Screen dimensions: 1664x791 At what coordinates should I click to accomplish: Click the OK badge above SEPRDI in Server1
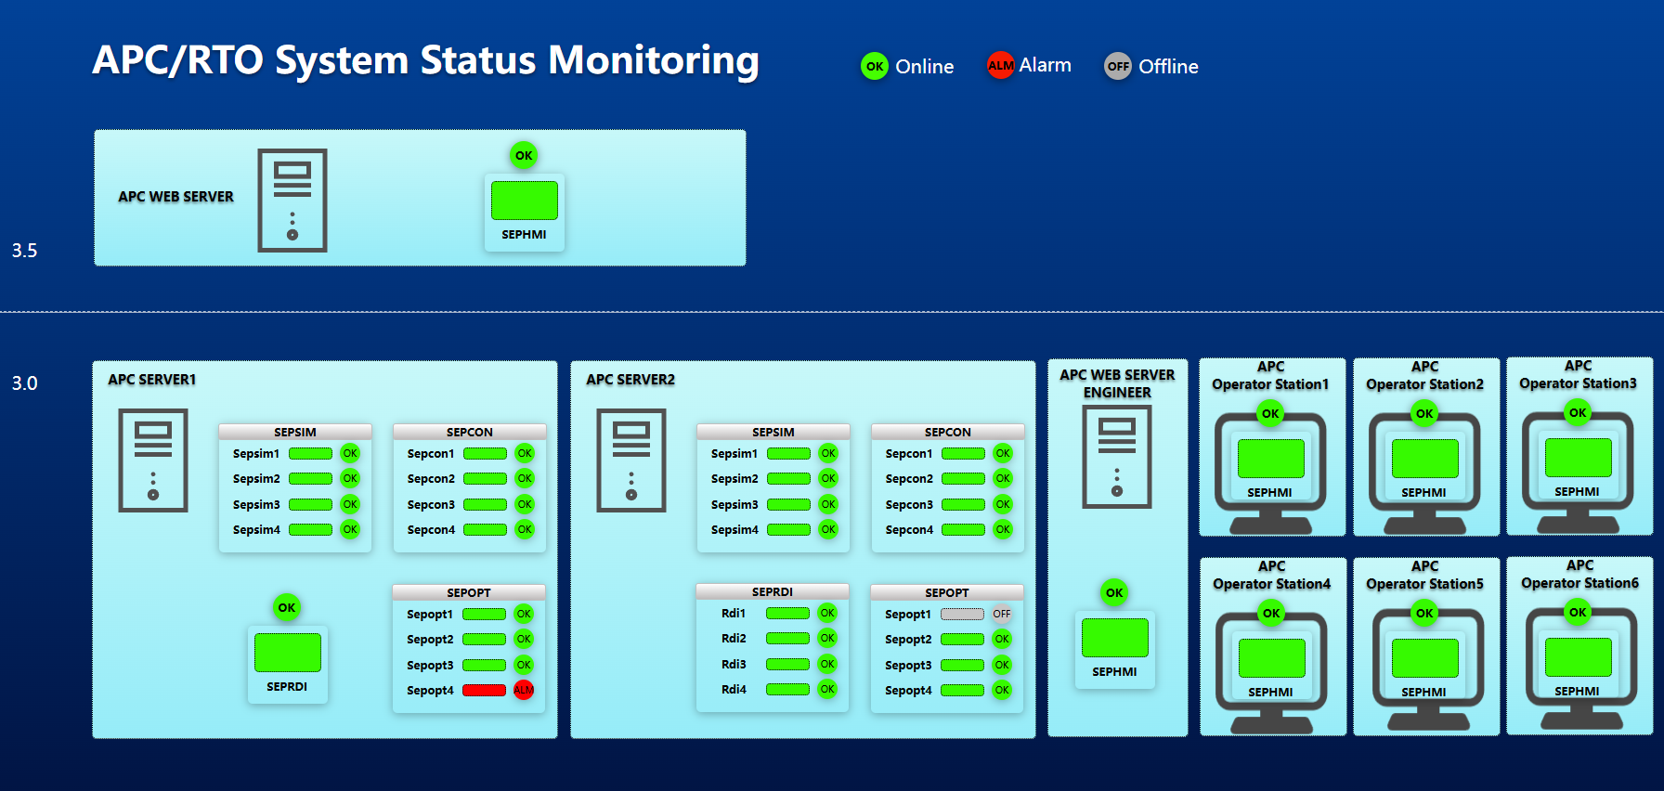287,608
